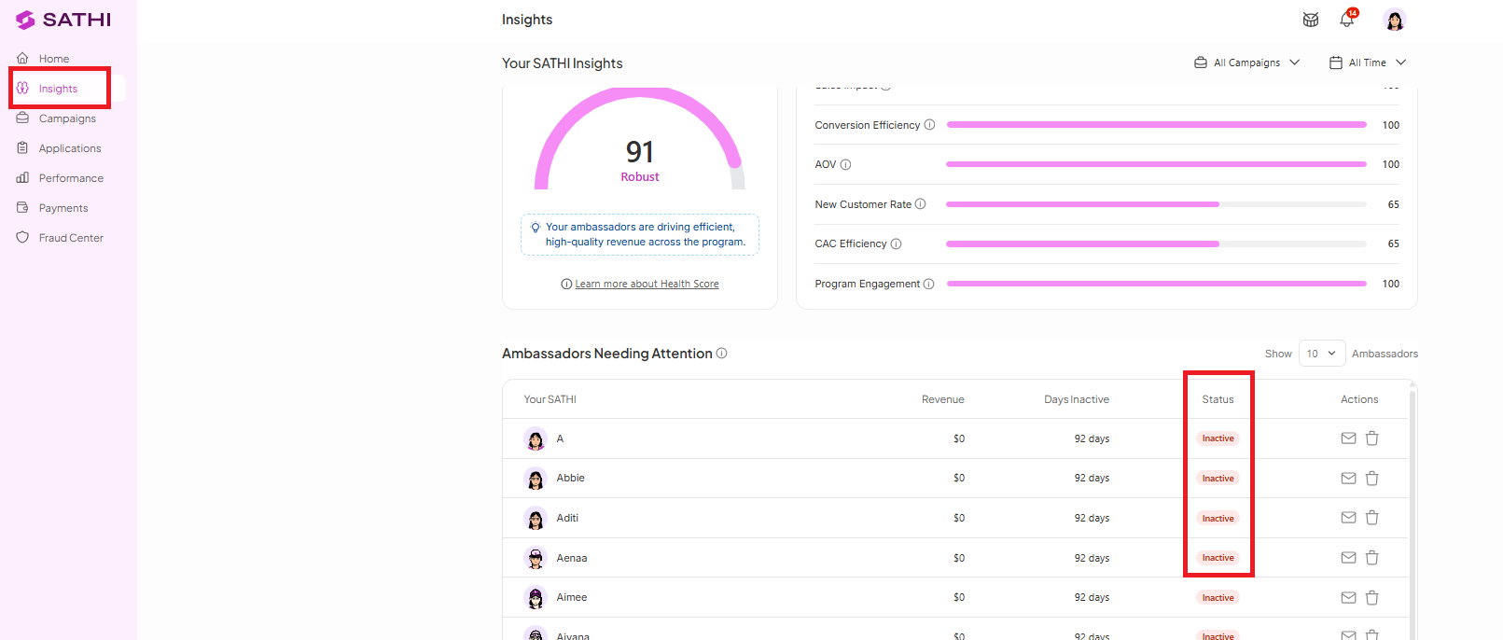1503x640 pixels.
Task: Click the ambassadors insight message box
Action: (x=640, y=234)
